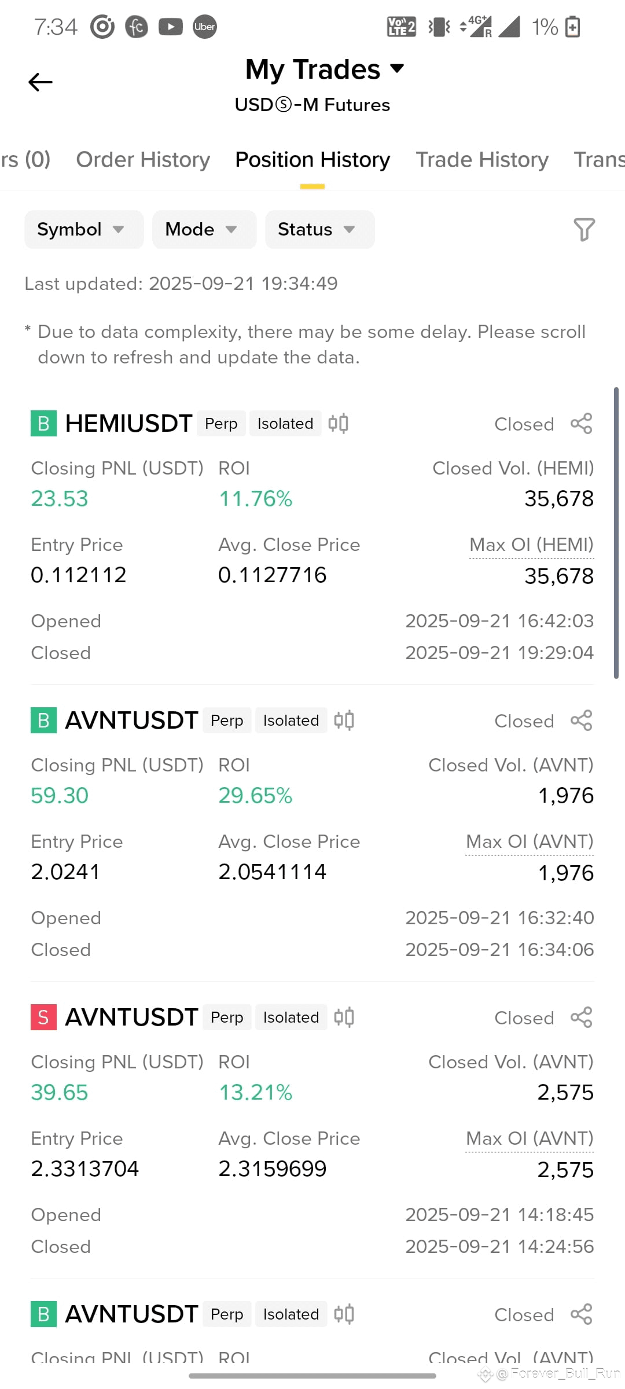This screenshot has width=625, height=1389.
Task: Open the Symbol filter dropdown
Action: click(x=84, y=230)
